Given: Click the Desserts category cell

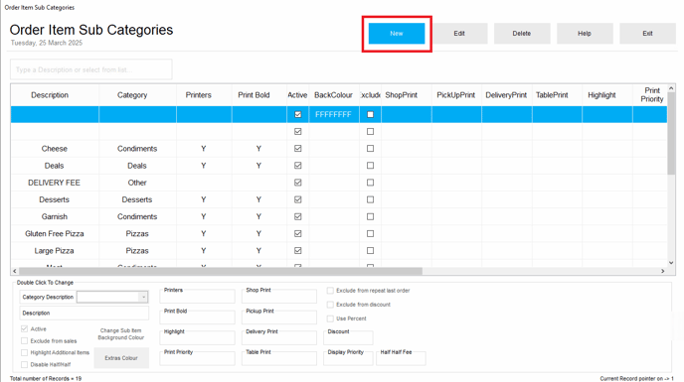Looking at the screenshot, I should pos(137,199).
